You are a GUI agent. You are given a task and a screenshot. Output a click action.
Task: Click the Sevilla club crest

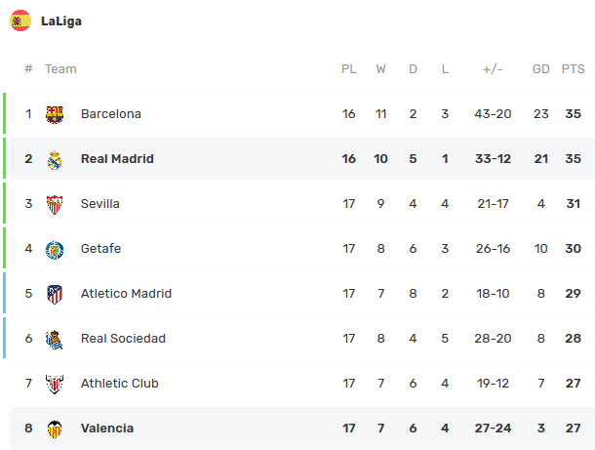[x=55, y=204]
